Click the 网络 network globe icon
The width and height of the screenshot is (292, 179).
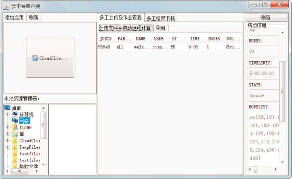(x=15, y=121)
